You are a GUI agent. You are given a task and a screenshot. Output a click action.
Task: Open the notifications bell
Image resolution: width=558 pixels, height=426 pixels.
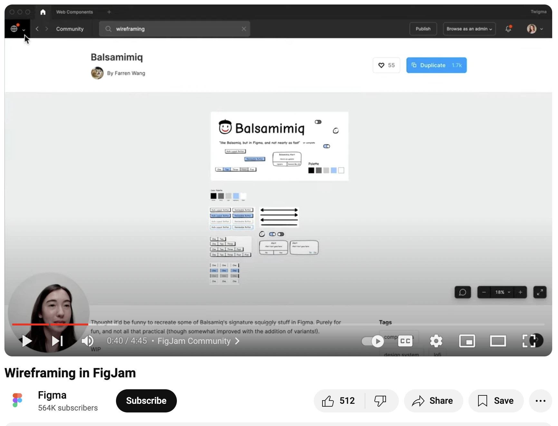pyautogui.click(x=508, y=29)
